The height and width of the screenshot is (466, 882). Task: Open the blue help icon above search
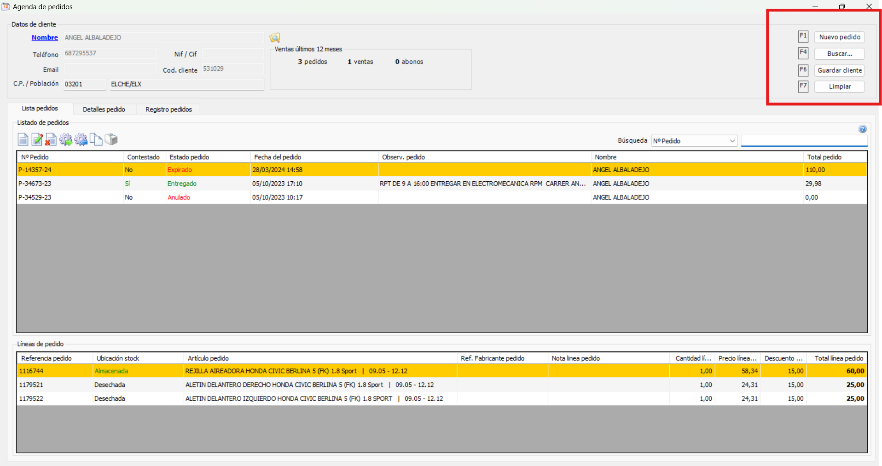tap(862, 129)
